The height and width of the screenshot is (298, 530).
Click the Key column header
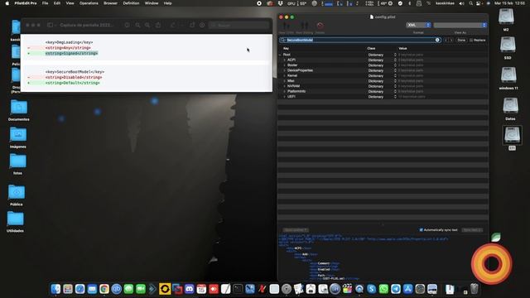click(286, 48)
